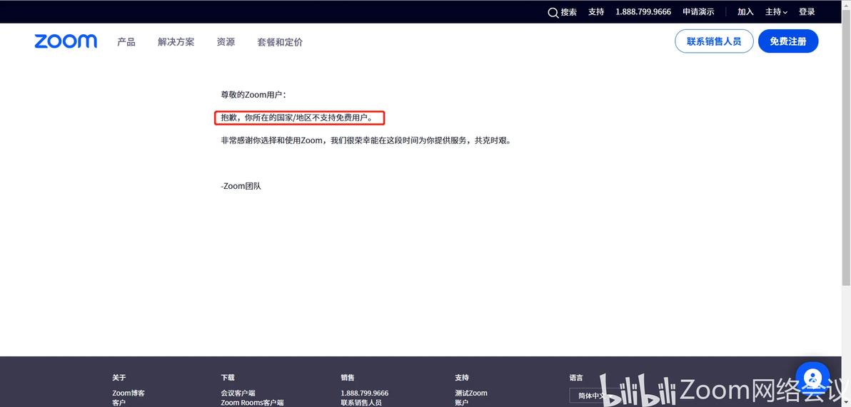
Task: Click 加入 to join a meeting
Action: point(746,12)
